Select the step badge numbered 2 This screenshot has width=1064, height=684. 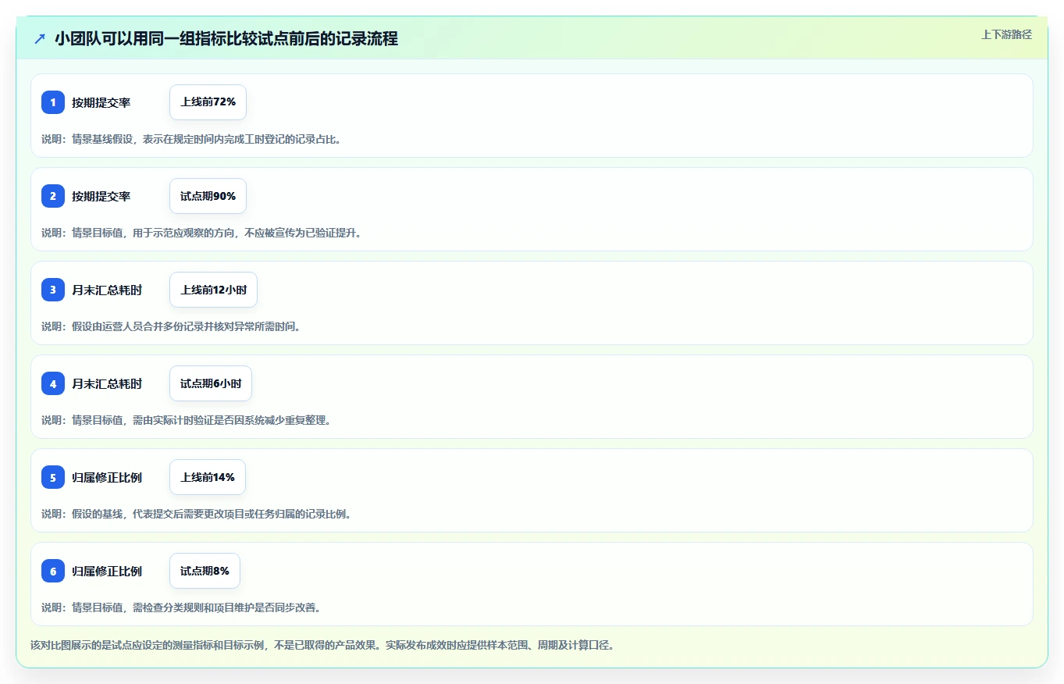[x=53, y=196]
